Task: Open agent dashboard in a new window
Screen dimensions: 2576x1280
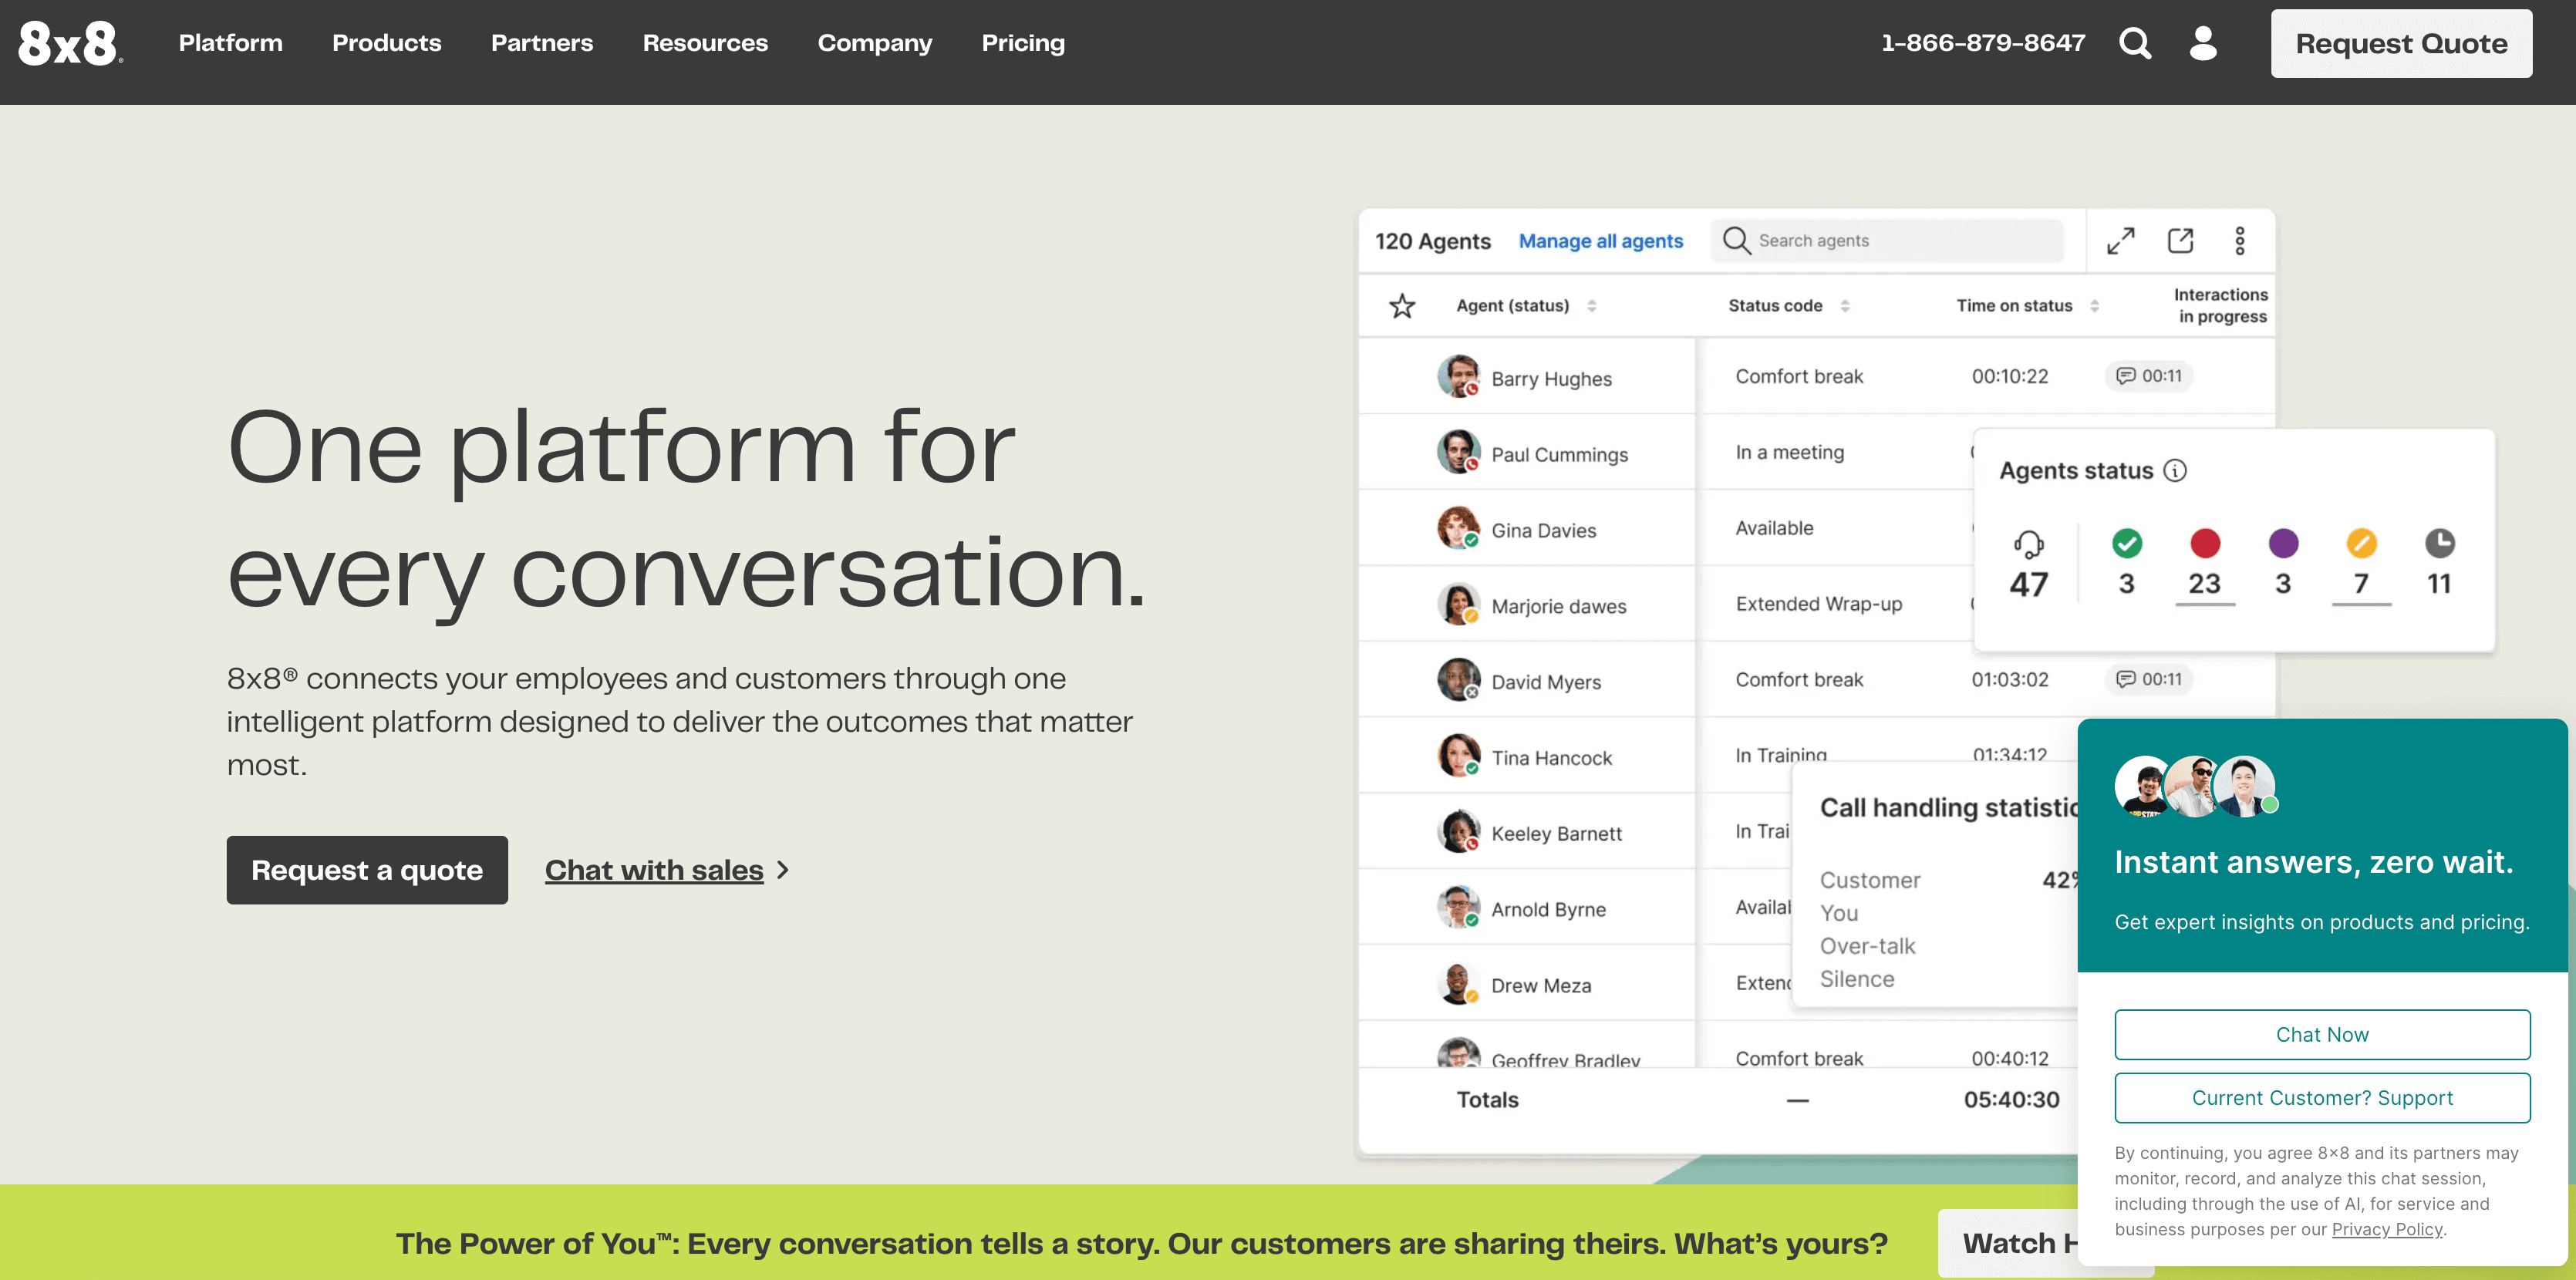Action: coord(2181,241)
